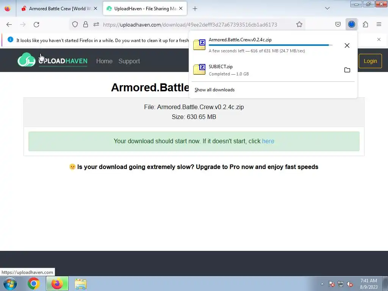Screen dimensions: 388x291
Task: Click the info icon in notification bar
Action: click(x=10, y=39)
